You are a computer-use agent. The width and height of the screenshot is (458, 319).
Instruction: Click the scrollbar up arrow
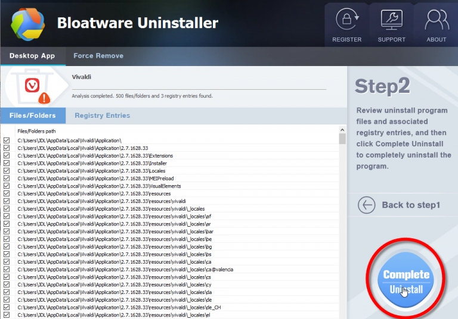tap(342, 130)
